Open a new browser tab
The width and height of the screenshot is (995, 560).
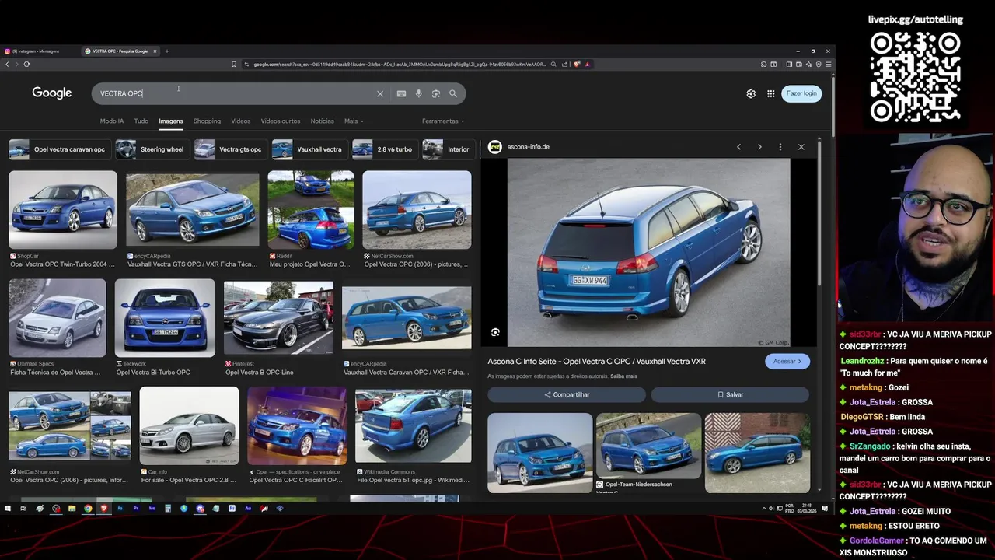click(x=166, y=51)
